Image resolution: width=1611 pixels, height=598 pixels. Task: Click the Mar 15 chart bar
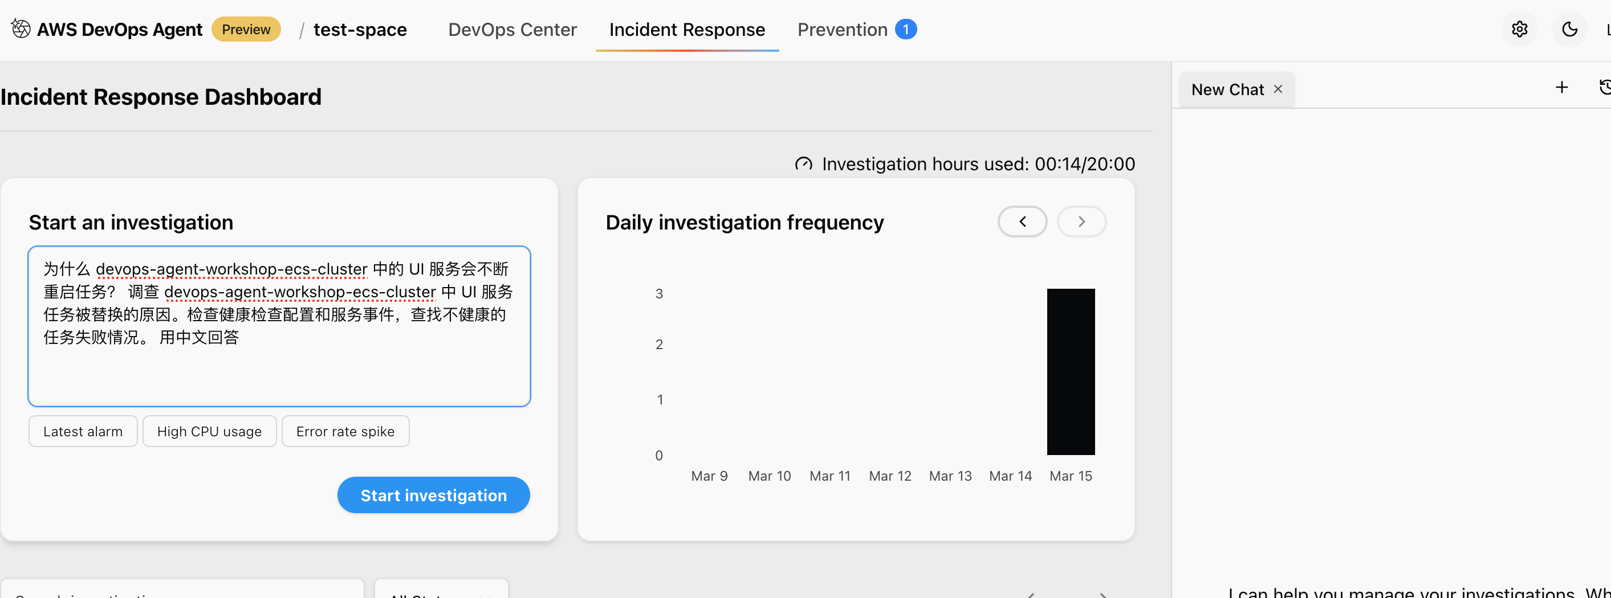point(1071,372)
